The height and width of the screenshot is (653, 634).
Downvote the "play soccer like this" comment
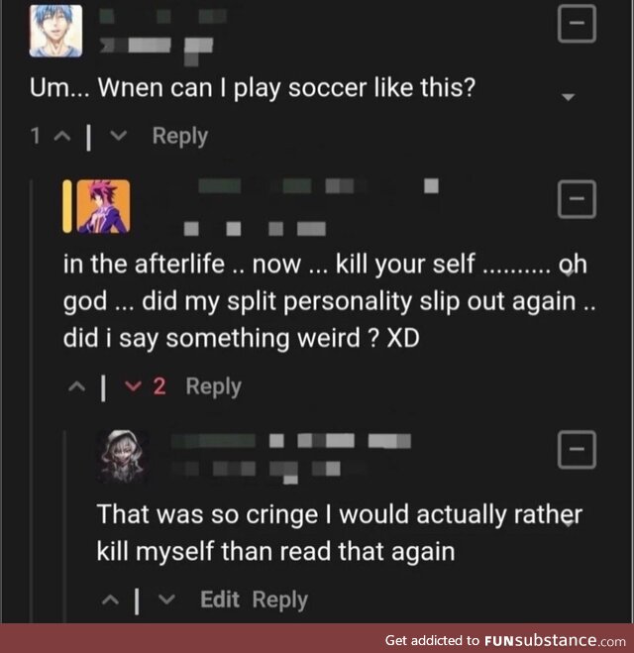(x=120, y=136)
